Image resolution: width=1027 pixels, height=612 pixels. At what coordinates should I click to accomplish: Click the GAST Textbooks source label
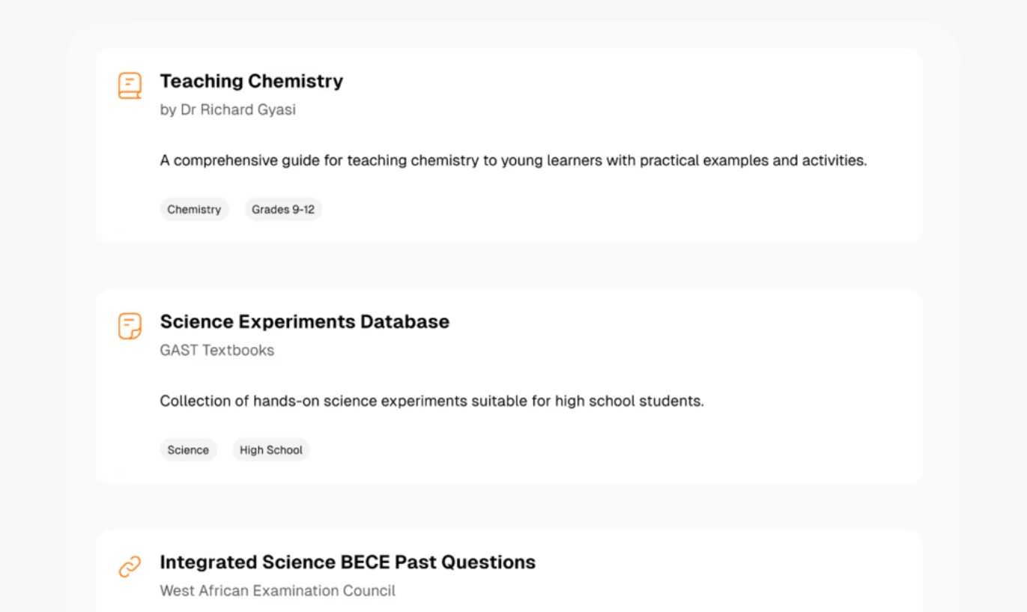[x=217, y=351]
